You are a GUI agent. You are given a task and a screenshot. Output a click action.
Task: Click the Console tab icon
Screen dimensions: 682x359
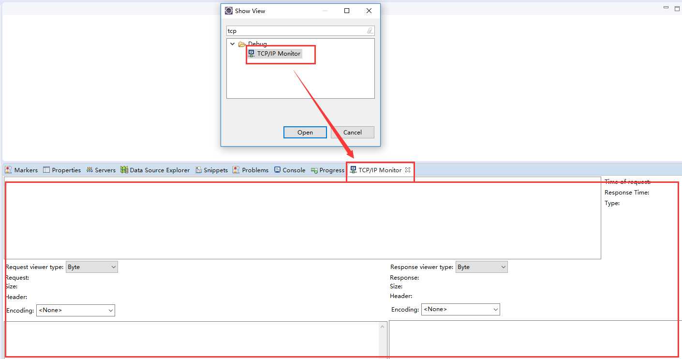point(278,170)
